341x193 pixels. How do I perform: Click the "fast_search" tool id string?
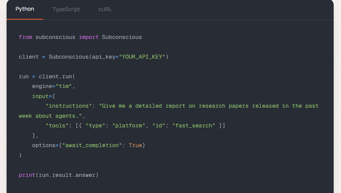[193, 126]
